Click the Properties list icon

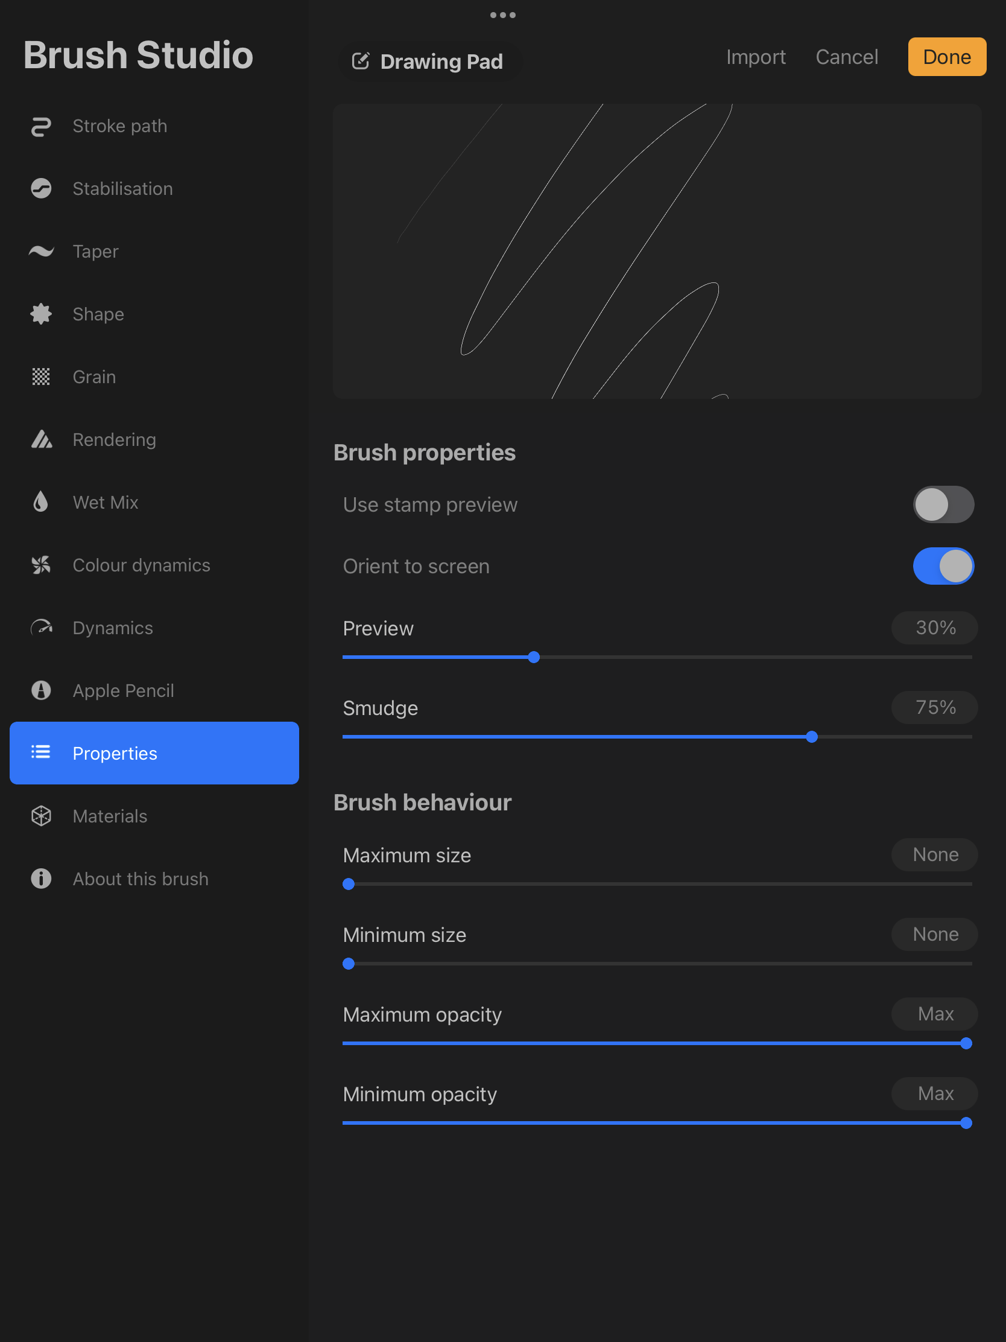click(x=40, y=753)
